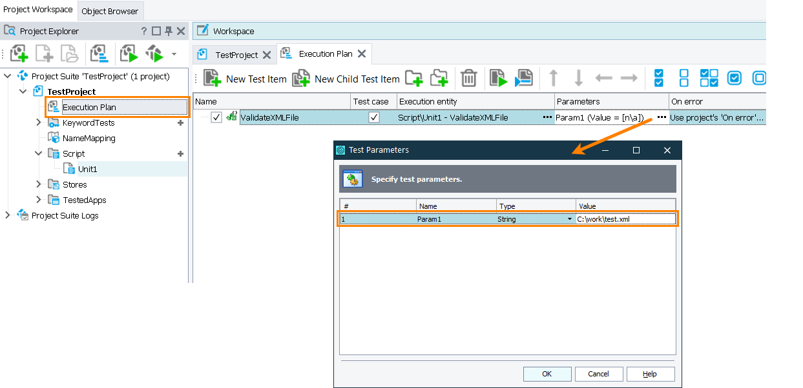Click the move up arrow icon
The height and width of the screenshot is (388, 803).
click(553, 79)
